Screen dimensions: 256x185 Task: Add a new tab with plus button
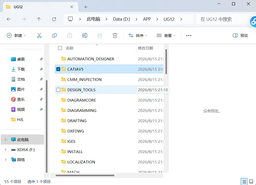(86, 7)
